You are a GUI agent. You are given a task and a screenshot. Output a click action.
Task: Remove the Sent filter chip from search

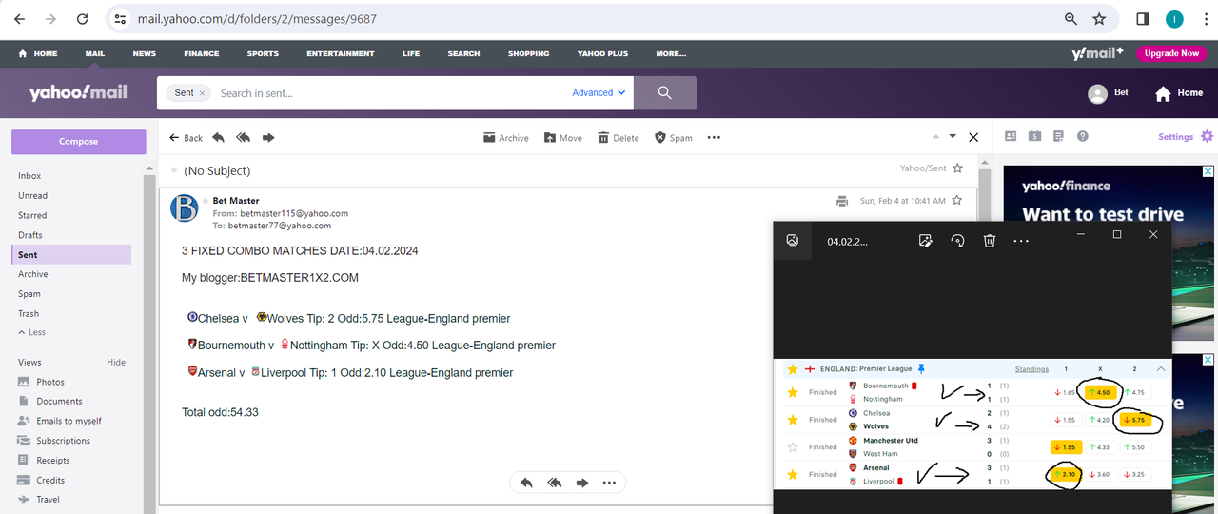click(x=202, y=93)
